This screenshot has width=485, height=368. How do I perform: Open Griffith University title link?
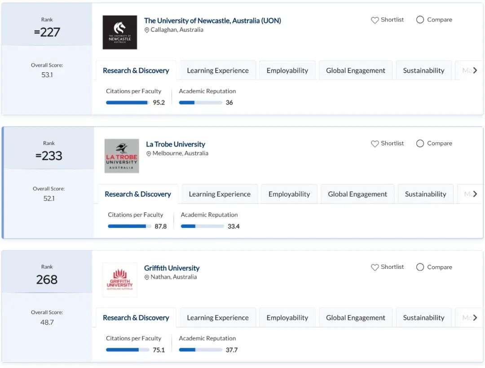tap(172, 268)
